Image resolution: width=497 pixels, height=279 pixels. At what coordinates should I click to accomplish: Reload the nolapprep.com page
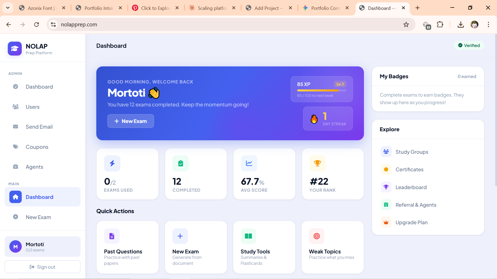36,25
